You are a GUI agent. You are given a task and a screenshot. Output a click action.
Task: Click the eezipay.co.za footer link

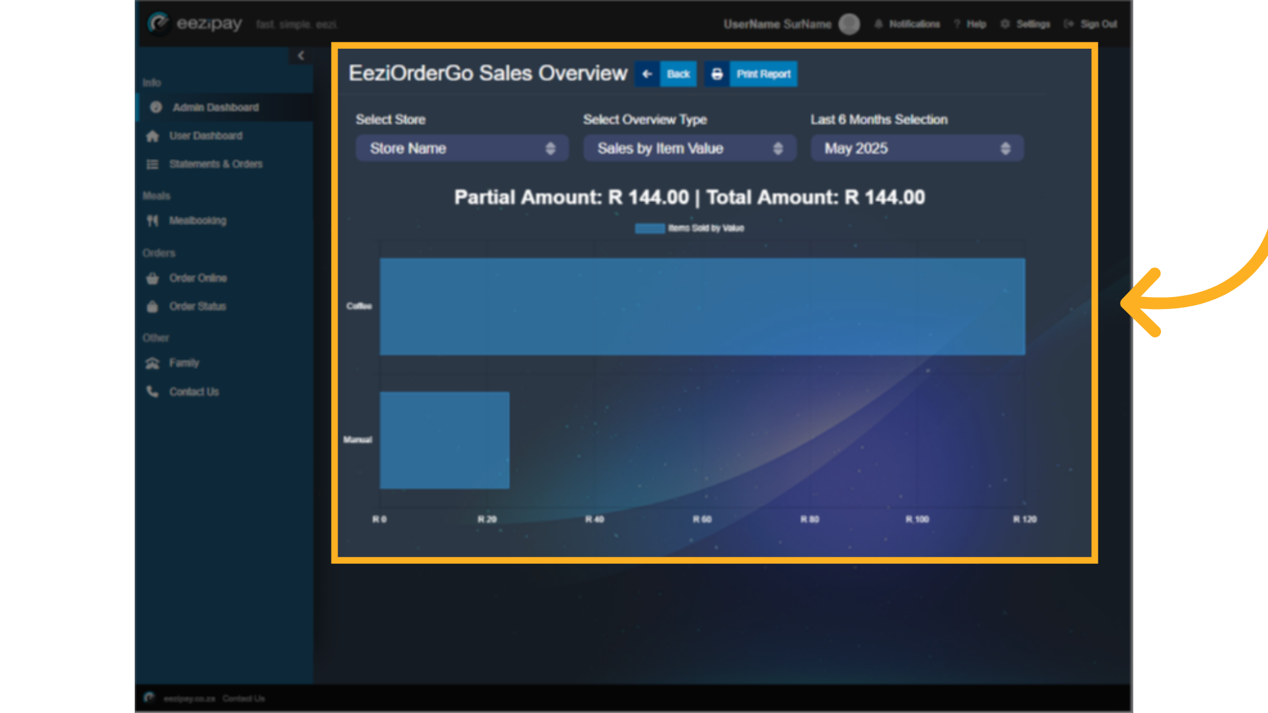190,698
